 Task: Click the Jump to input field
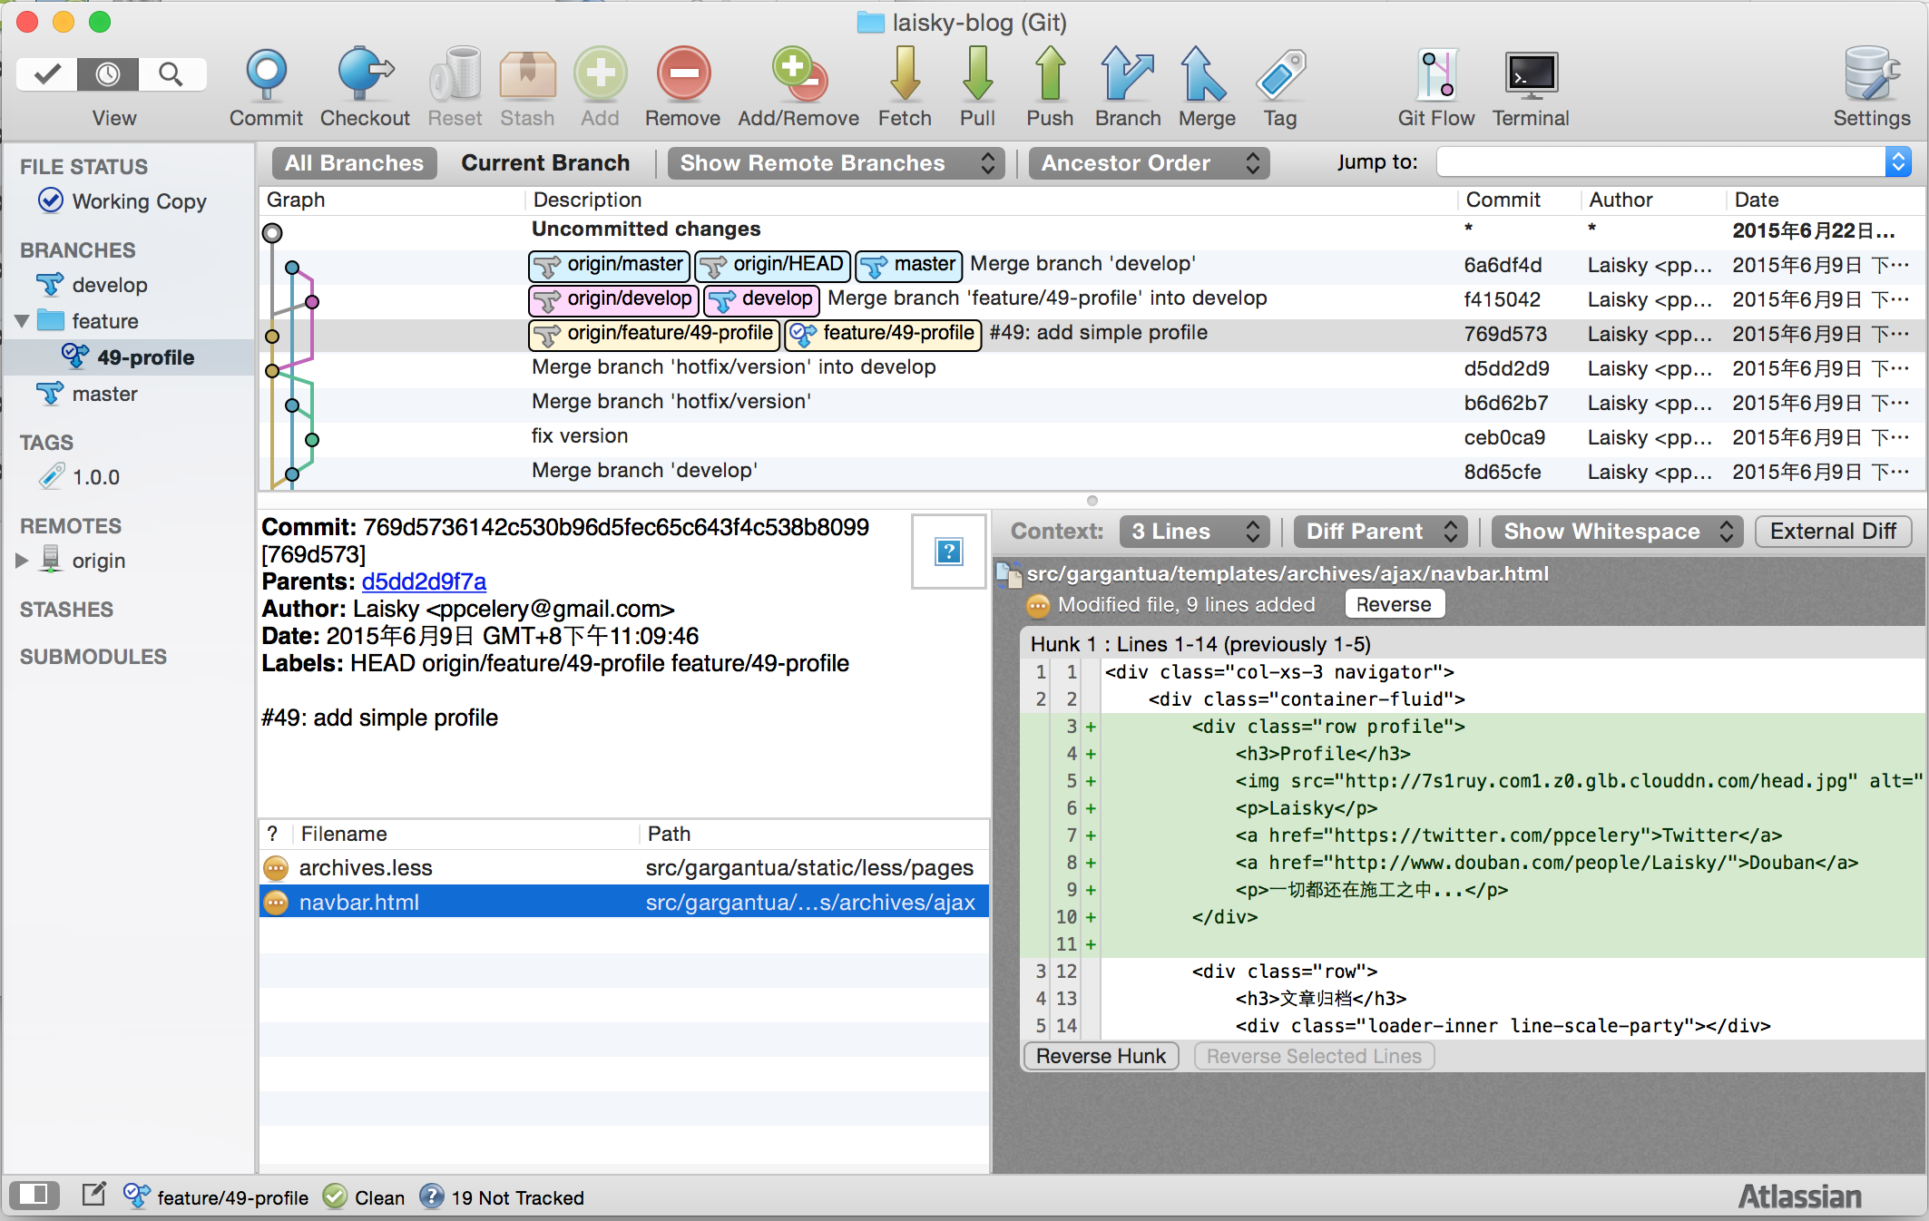pyautogui.click(x=1660, y=163)
